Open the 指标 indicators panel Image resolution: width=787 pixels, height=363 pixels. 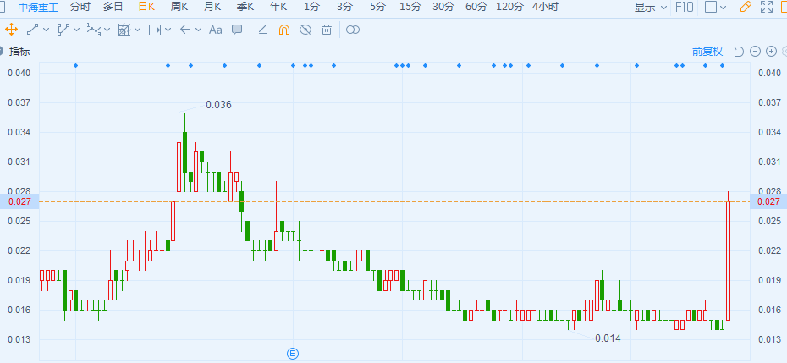pos(20,52)
